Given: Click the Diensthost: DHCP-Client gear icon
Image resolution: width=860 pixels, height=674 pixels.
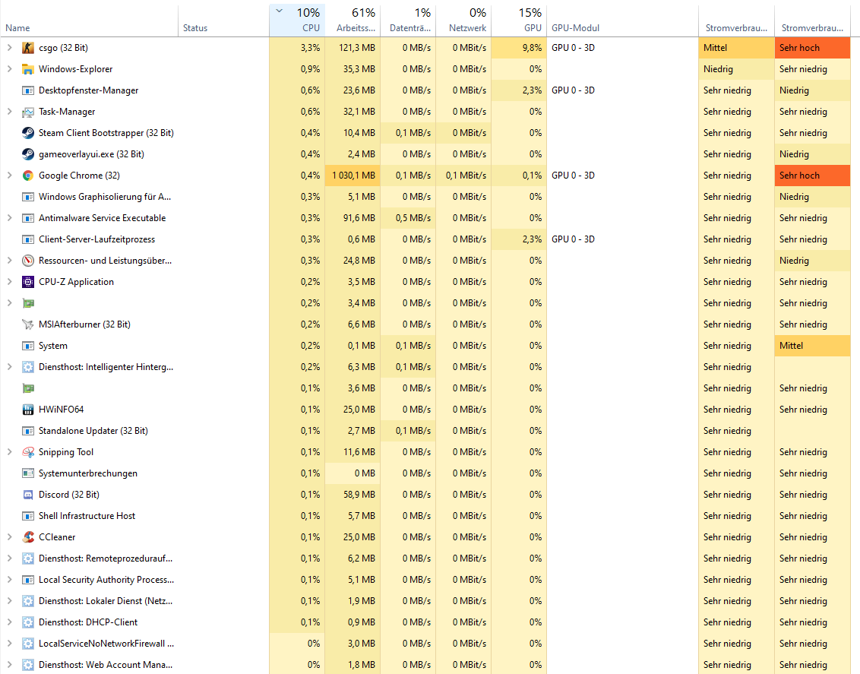Looking at the screenshot, I should pos(28,622).
